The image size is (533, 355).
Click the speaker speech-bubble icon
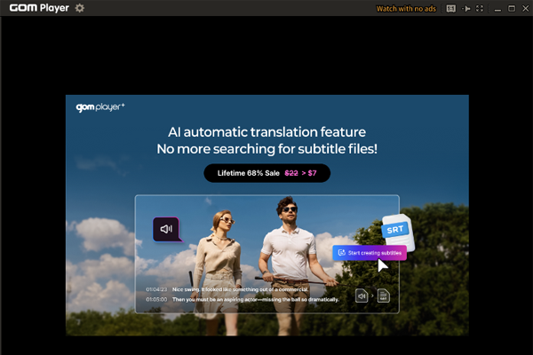pyautogui.click(x=166, y=230)
